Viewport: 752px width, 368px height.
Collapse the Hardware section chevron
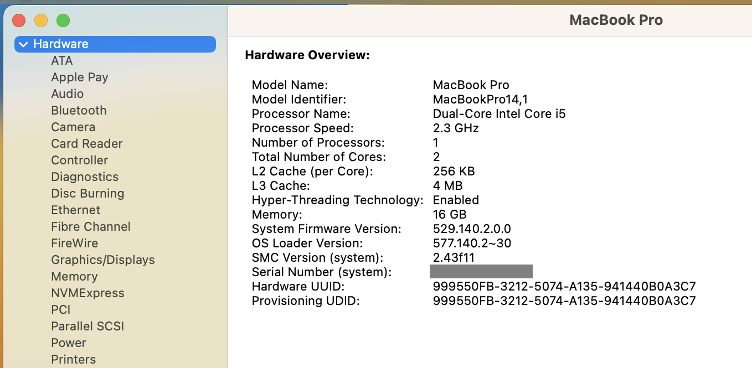[x=23, y=44]
